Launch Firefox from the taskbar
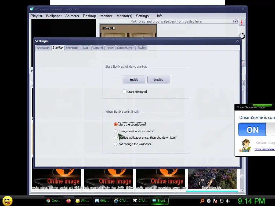 click(68, 201)
